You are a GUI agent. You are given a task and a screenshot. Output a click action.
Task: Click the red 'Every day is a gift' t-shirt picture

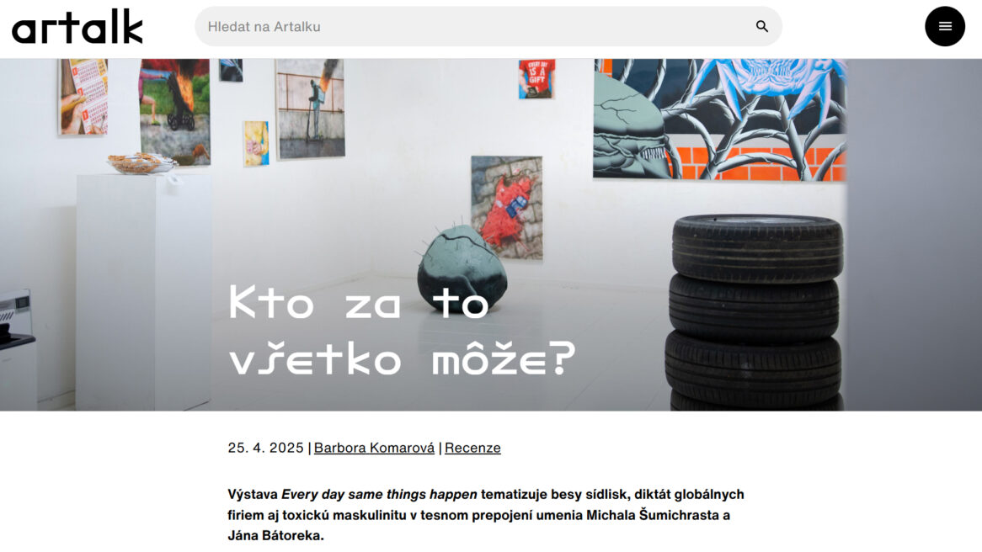[536, 79]
